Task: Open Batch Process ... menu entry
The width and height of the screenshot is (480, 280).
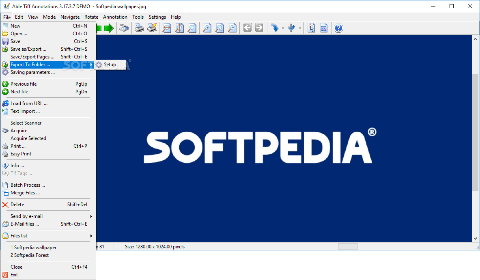Action: (x=48, y=185)
